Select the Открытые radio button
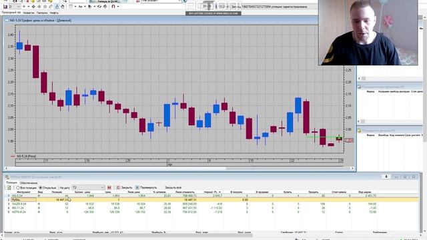This screenshot has width=427, height=240. coord(47,188)
